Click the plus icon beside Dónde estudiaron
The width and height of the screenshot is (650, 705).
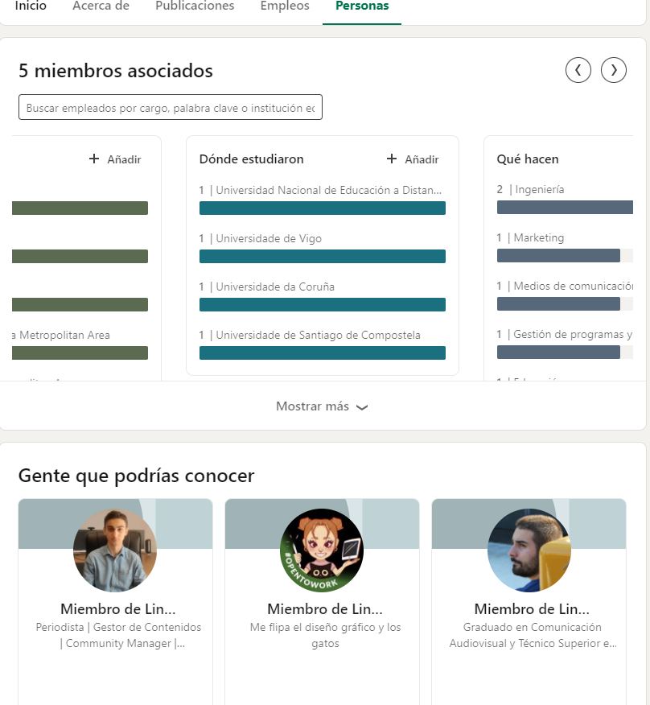[392, 159]
